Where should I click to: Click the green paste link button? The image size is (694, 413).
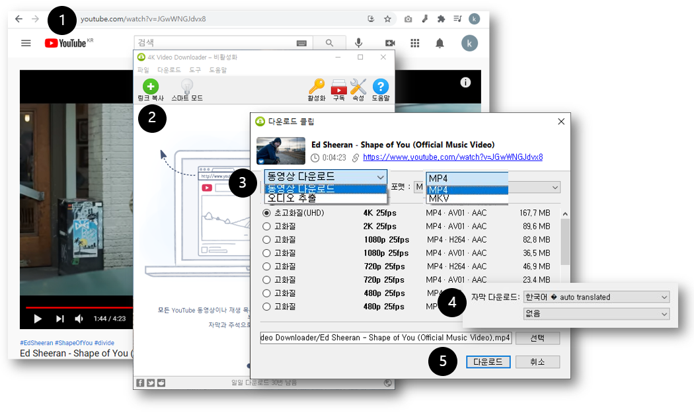pos(151,90)
